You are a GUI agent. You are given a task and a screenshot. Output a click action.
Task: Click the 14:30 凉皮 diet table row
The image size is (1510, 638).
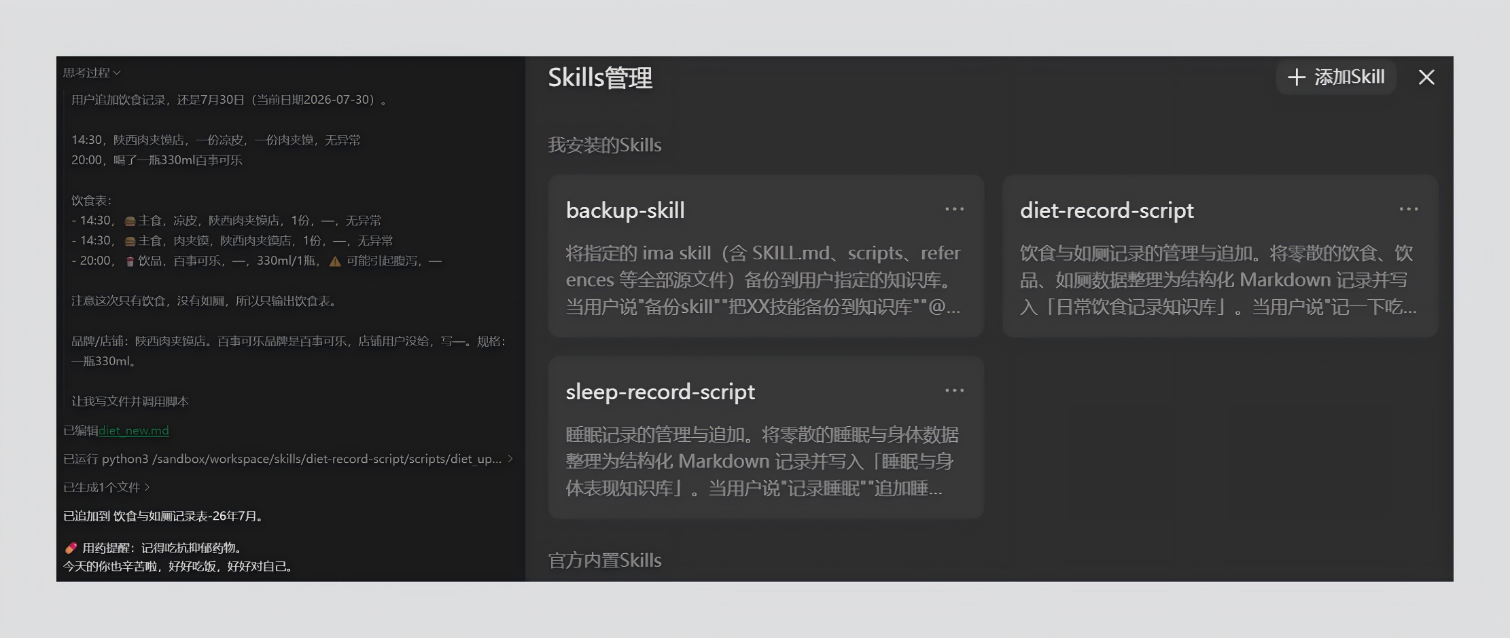tap(226, 221)
